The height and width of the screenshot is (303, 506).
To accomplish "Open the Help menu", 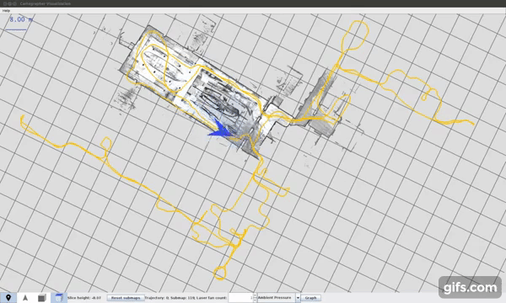I will [x=6, y=11].
